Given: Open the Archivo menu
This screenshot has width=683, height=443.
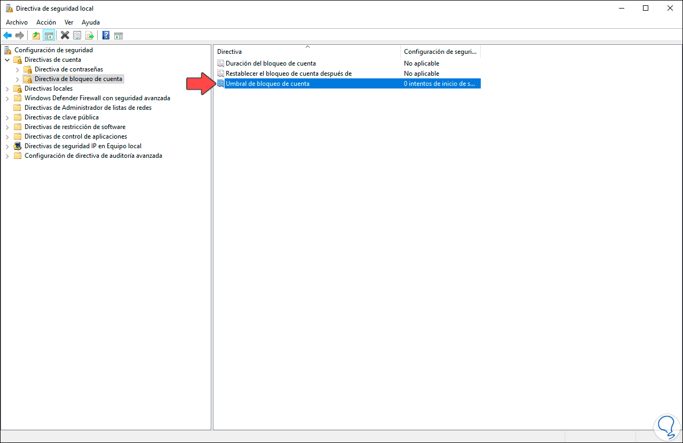Looking at the screenshot, I should (x=17, y=22).
